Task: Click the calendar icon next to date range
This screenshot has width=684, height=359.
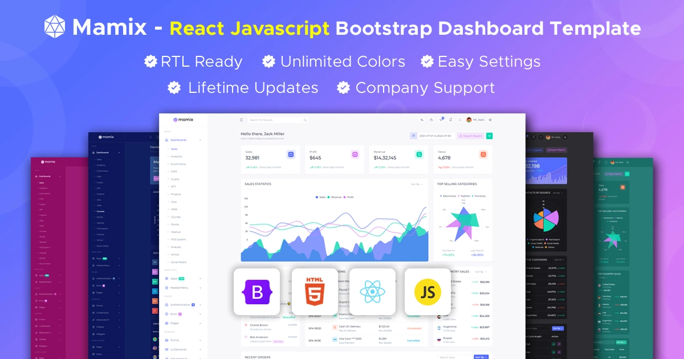Action: pyautogui.click(x=413, y=136)
